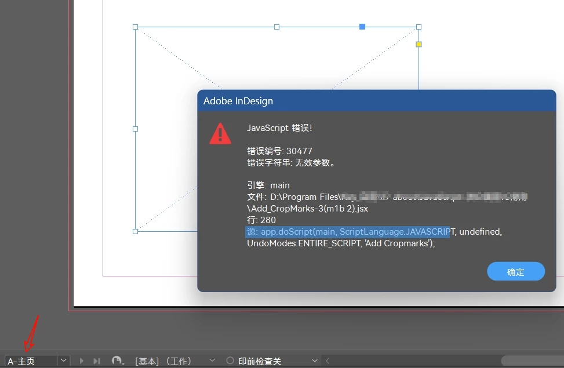
Task: Click the 错误字符串: 无效参数。 text
Action: [x=292, y=163]
